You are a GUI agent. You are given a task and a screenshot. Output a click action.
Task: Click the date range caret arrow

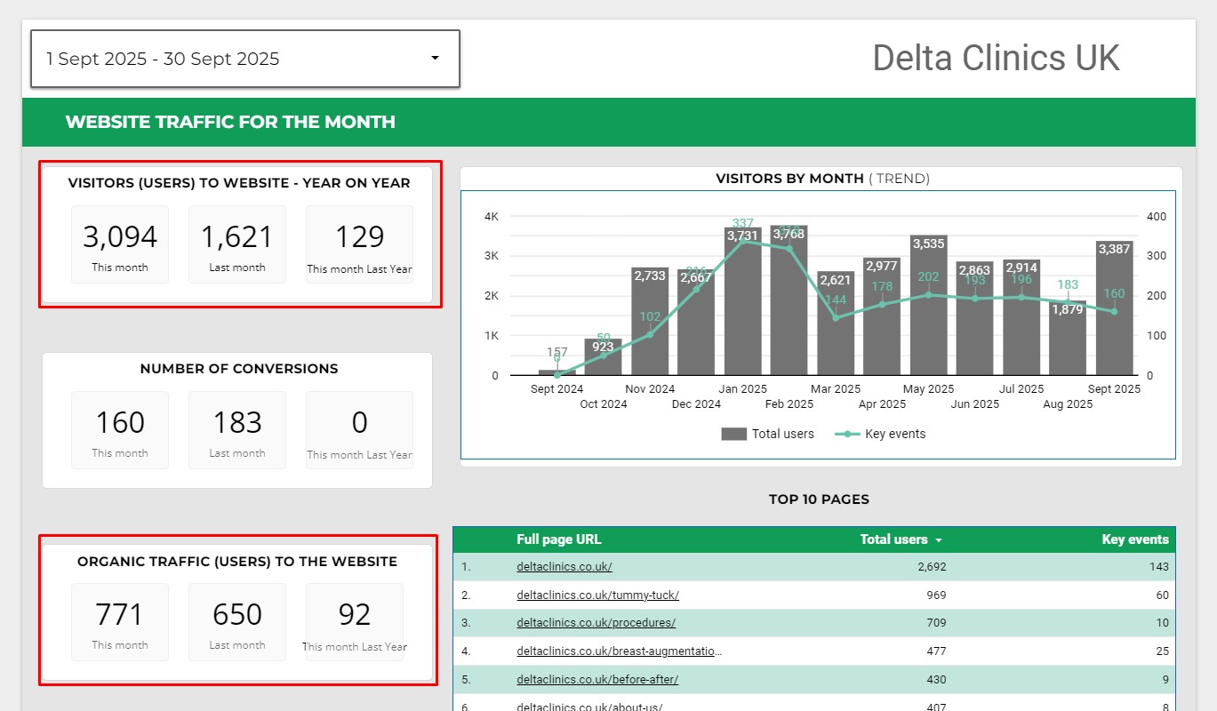click(x=435, y=59)
